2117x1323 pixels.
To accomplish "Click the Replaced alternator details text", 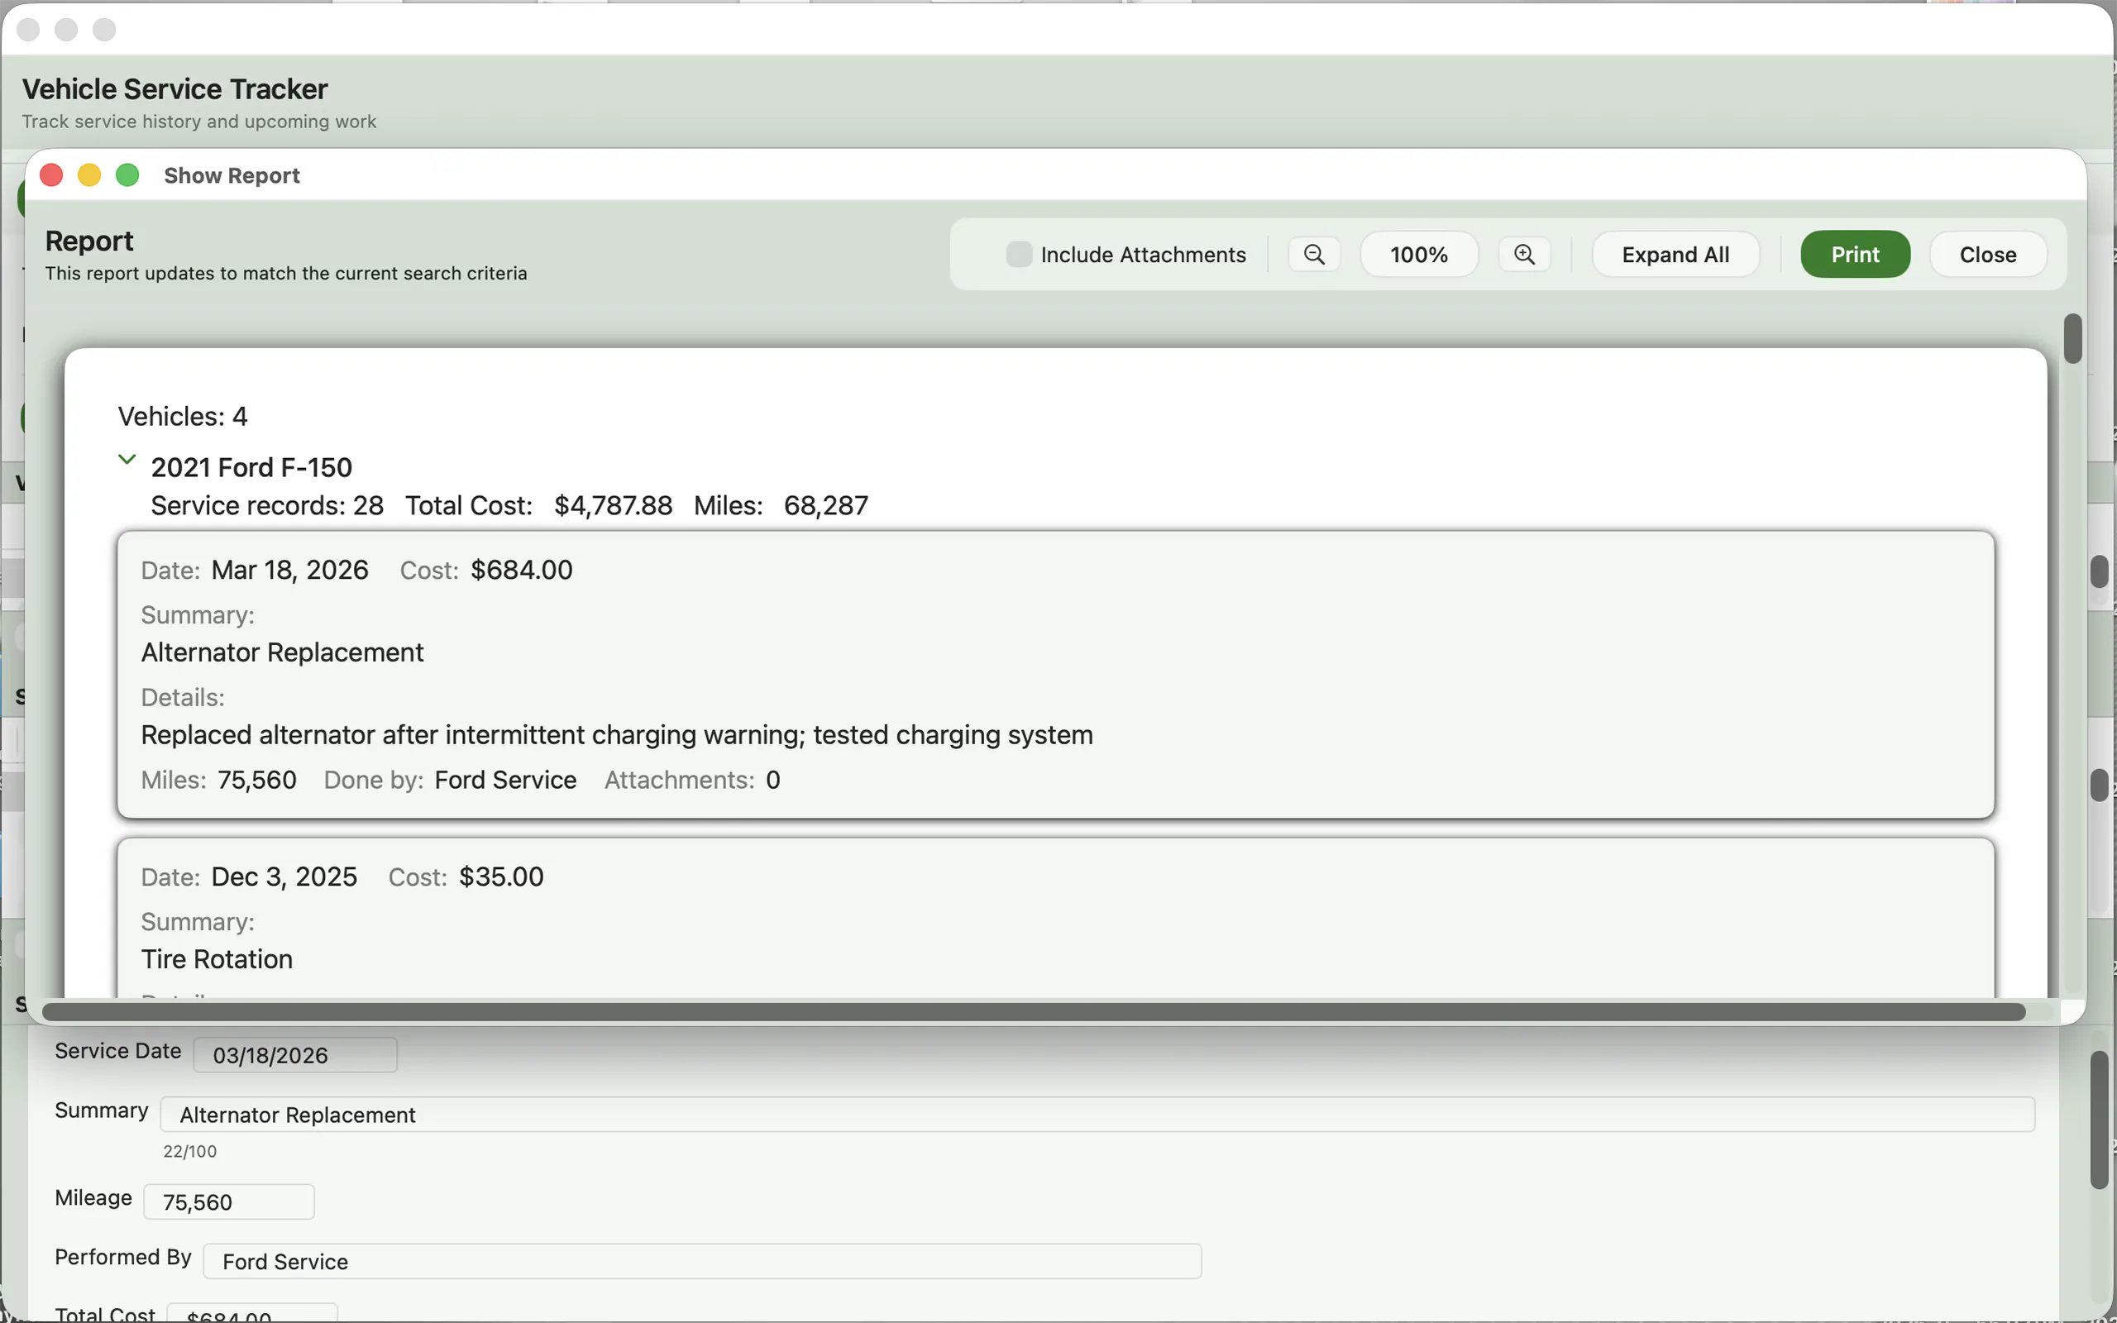I will (x=617, y=734).
